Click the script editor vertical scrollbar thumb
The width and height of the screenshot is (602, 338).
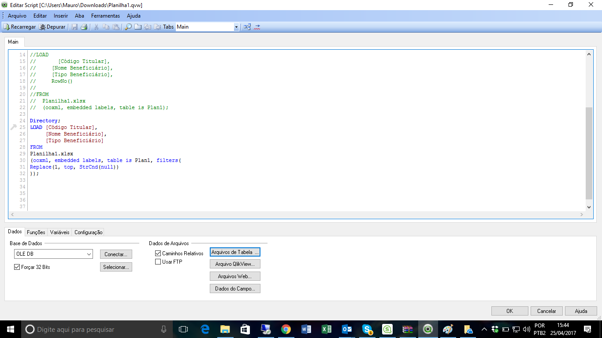pyautogui.click(x=589, y=153)
